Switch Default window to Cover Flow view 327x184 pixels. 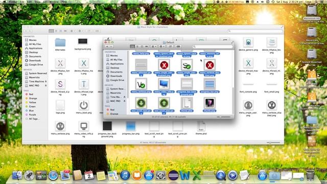click(x=147, y=47)
